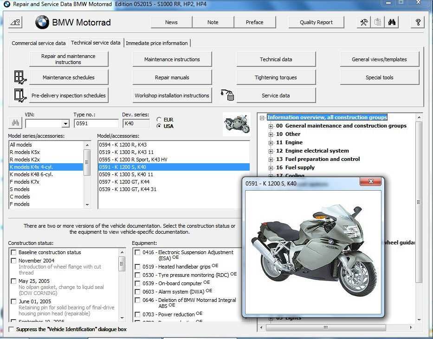
Task: Open General views/templates
Action: coord(380,59)
